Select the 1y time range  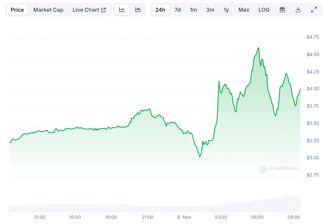pyautogui.click(x=226, y=10)
